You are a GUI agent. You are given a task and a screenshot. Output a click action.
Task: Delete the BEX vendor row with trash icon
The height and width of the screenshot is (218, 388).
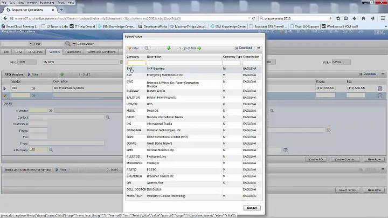point(380,88)
